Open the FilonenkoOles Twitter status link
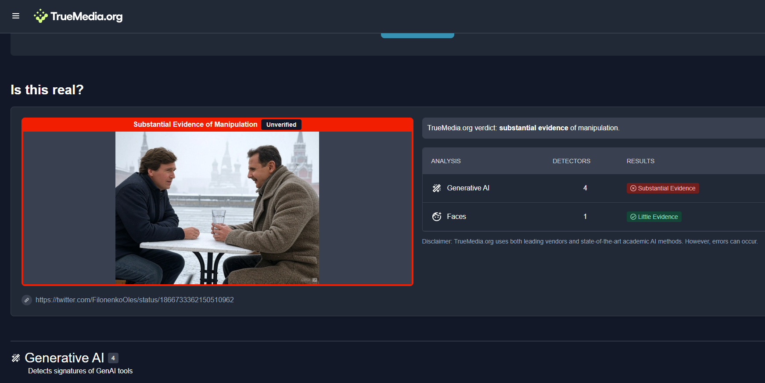 [134, 300]
